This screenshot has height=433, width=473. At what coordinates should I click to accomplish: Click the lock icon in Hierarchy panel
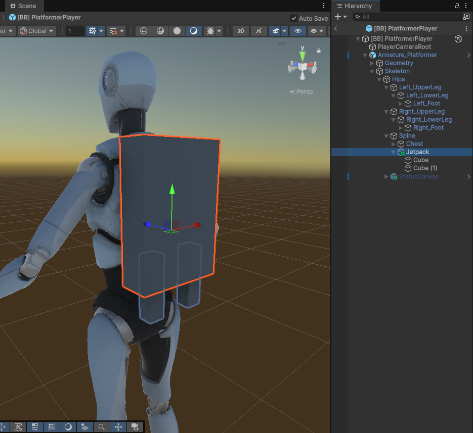pos(457,6)
